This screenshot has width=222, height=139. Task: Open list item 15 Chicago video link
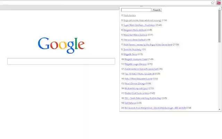135,83
